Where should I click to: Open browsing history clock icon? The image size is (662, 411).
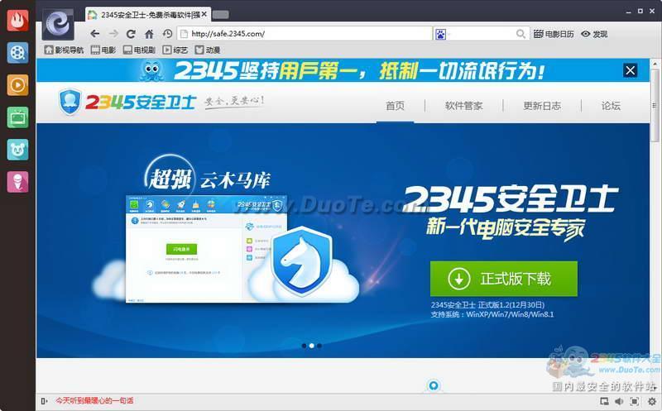point(168,34)
